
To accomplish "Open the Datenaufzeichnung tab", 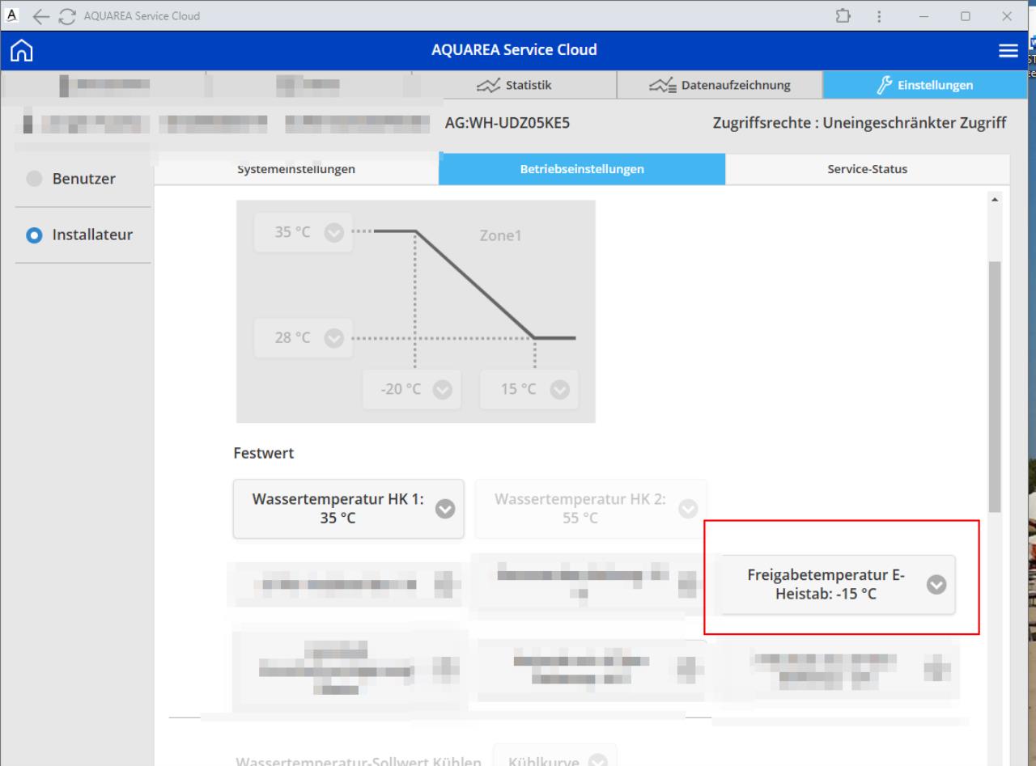I will coord(720,85).
